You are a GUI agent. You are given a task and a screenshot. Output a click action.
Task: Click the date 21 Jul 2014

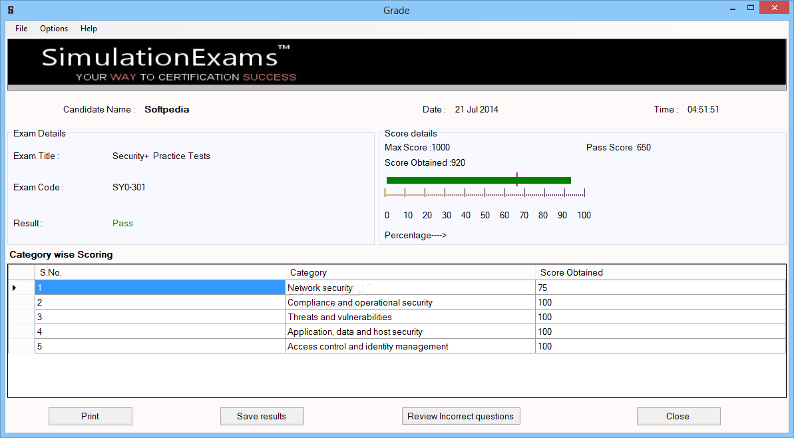(x=477, y=109)
